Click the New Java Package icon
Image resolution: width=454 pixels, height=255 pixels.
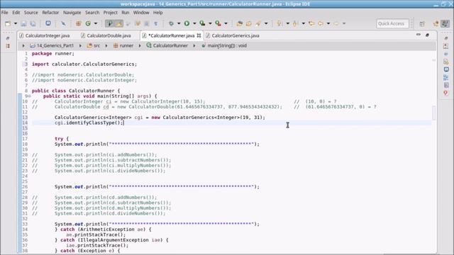coord(78,23)
